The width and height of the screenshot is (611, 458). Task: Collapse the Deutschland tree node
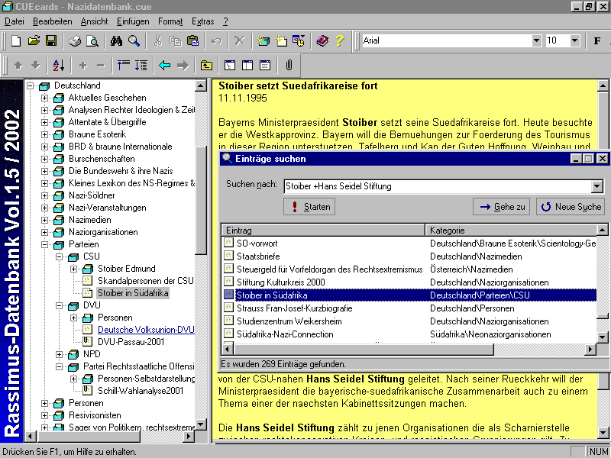click(31, 85)
